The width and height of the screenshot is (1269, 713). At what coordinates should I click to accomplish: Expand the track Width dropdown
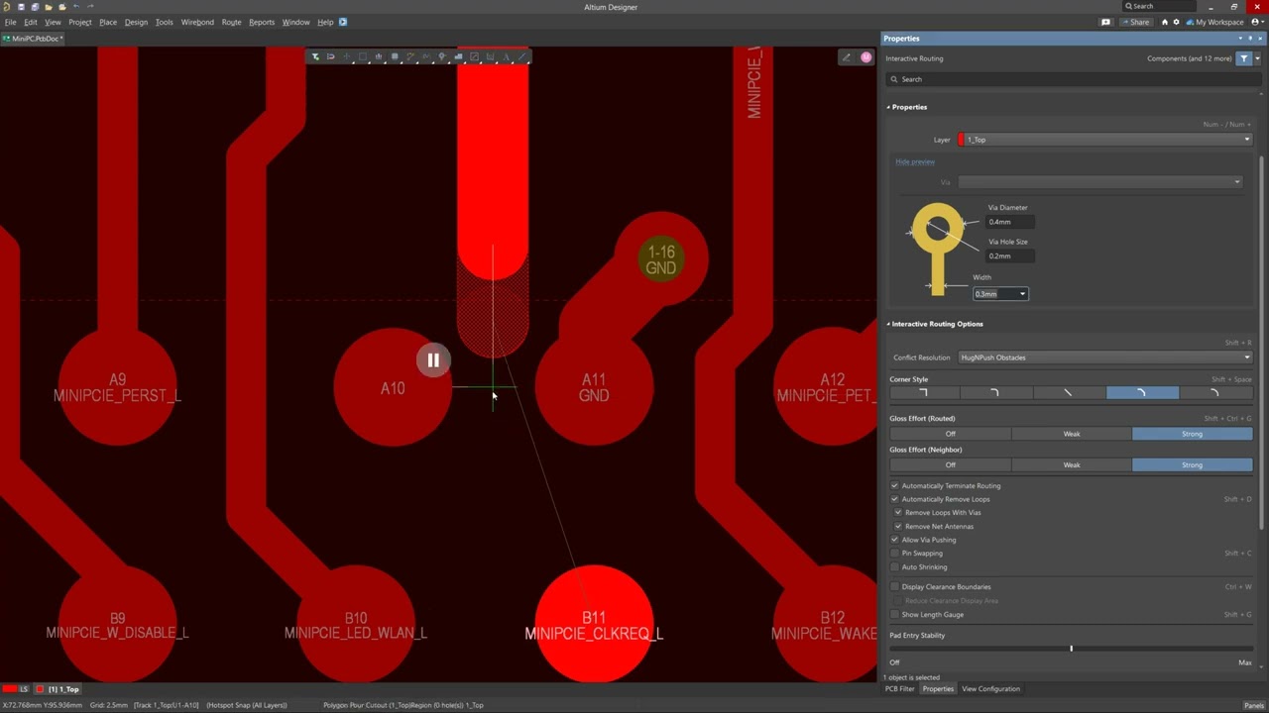click(1022, 294)
